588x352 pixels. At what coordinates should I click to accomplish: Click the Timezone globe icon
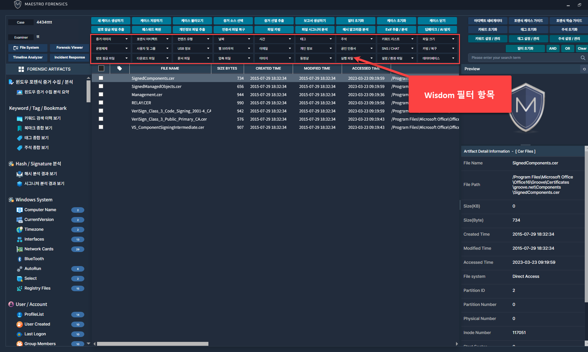20,229
